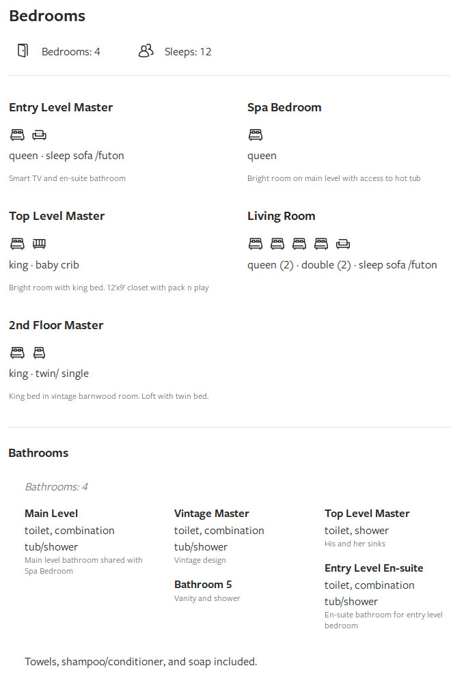This screenshot has height=683, width=451.
Task: Select the Entry Level Master heading
Action: coord(61,107)
